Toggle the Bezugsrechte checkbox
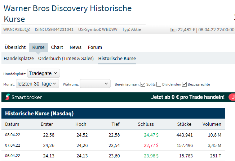The height and width of the screenshot is (161, 235). (184, 84)
